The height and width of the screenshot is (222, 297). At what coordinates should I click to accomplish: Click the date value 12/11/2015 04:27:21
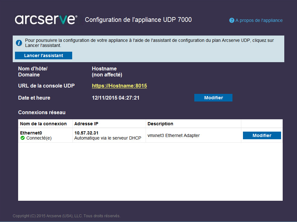tap(116, 98)
